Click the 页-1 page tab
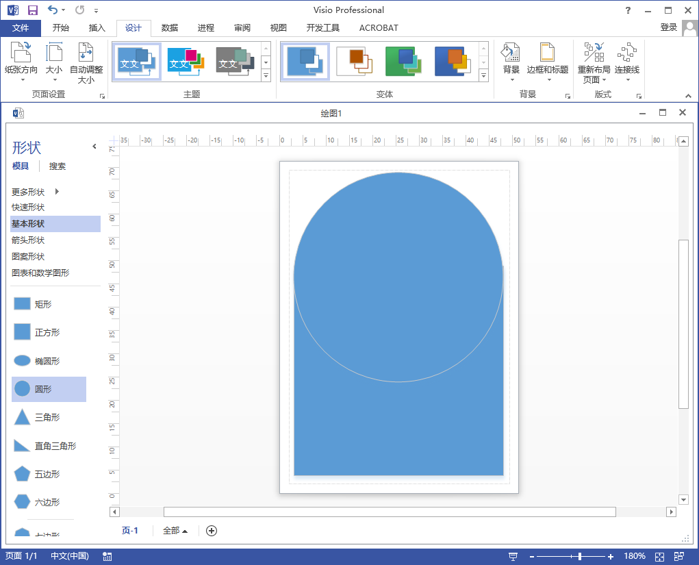 click(x=129, y=531)
